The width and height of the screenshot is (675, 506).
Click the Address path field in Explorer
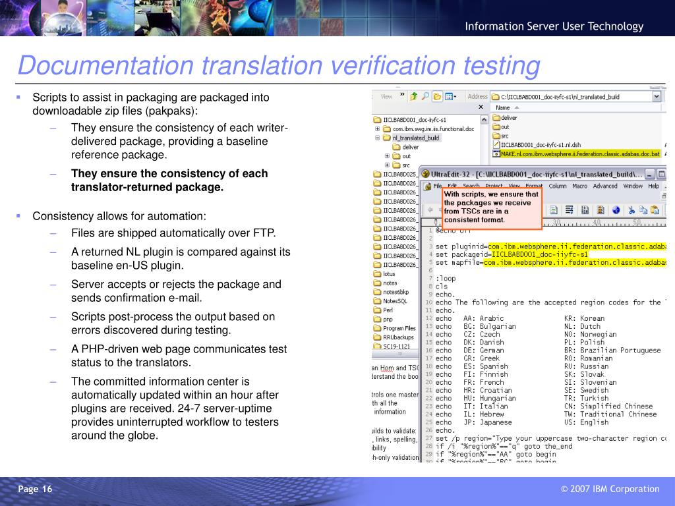pyautogui.click(x=572, y=97)
